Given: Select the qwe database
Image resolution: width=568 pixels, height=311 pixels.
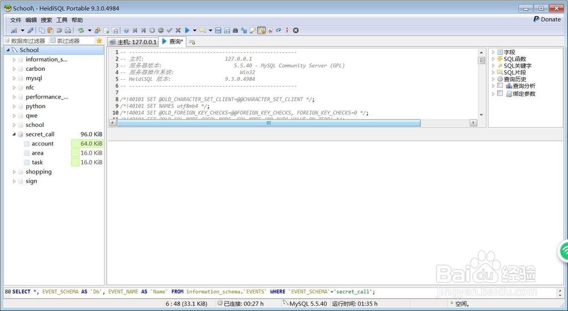Looking at the screenshot, I should coord(31,116).
